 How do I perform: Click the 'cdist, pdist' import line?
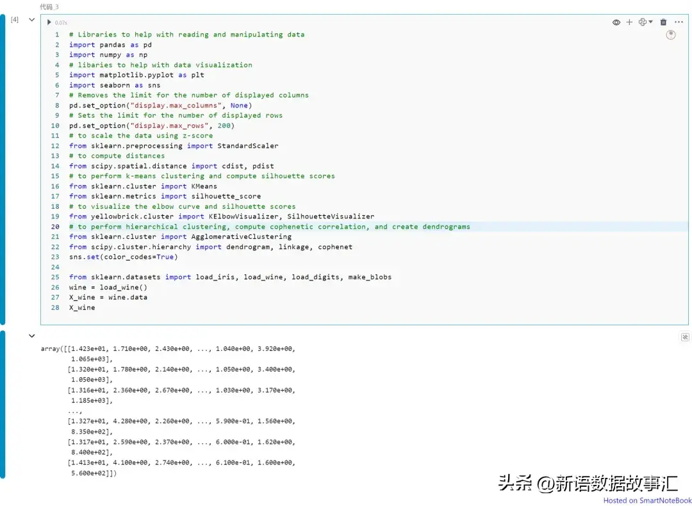click(x=171, y=166)
